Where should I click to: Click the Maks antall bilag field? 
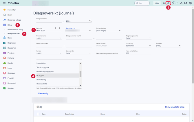(138, 53)
